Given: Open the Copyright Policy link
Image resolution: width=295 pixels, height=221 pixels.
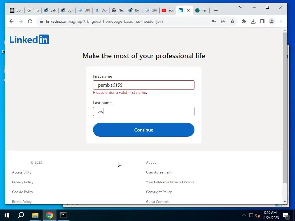Looking at the screenshot, I should click(159, 192).
